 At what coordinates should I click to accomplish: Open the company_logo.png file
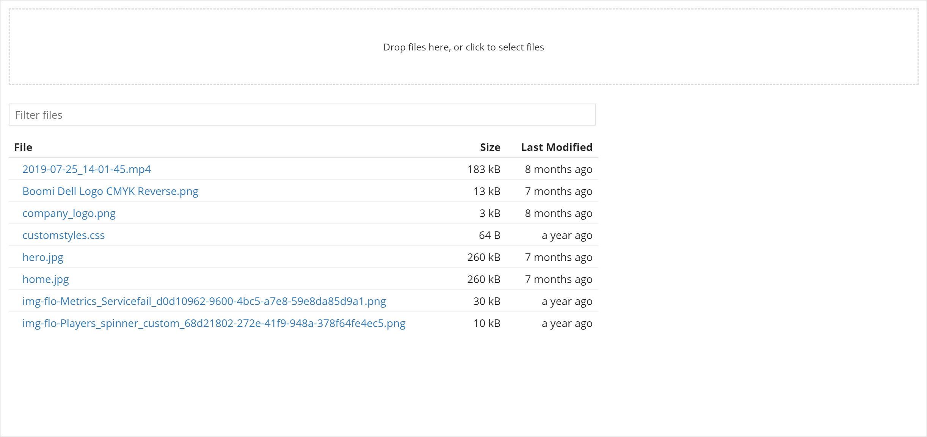pos(69,214)
